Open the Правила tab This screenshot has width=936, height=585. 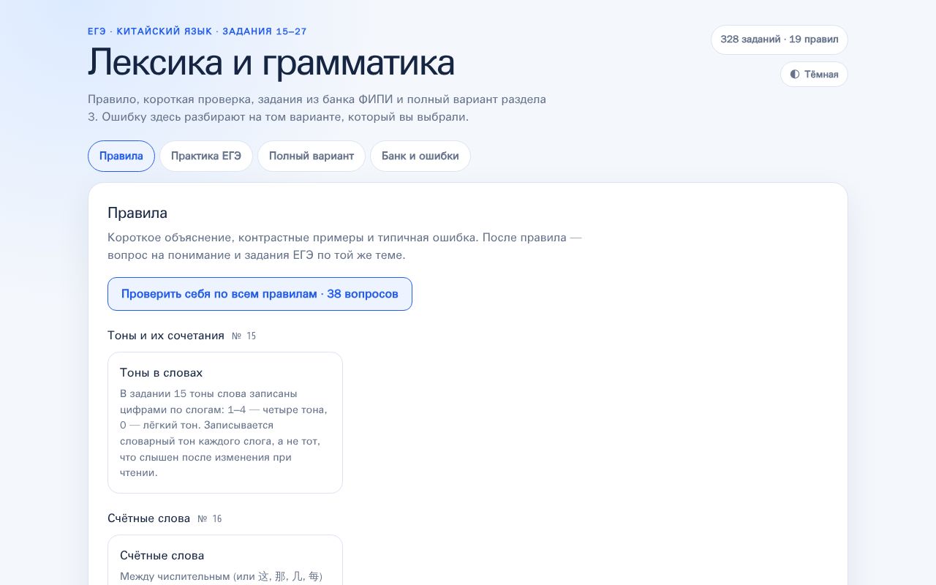[121, 156]
